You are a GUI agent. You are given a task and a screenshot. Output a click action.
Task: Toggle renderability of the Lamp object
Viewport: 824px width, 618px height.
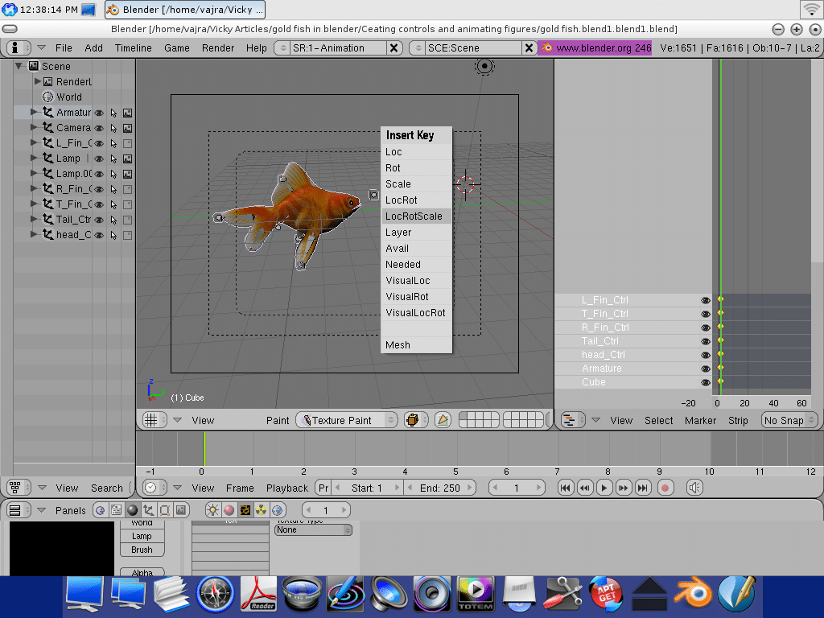click(127, 159)
